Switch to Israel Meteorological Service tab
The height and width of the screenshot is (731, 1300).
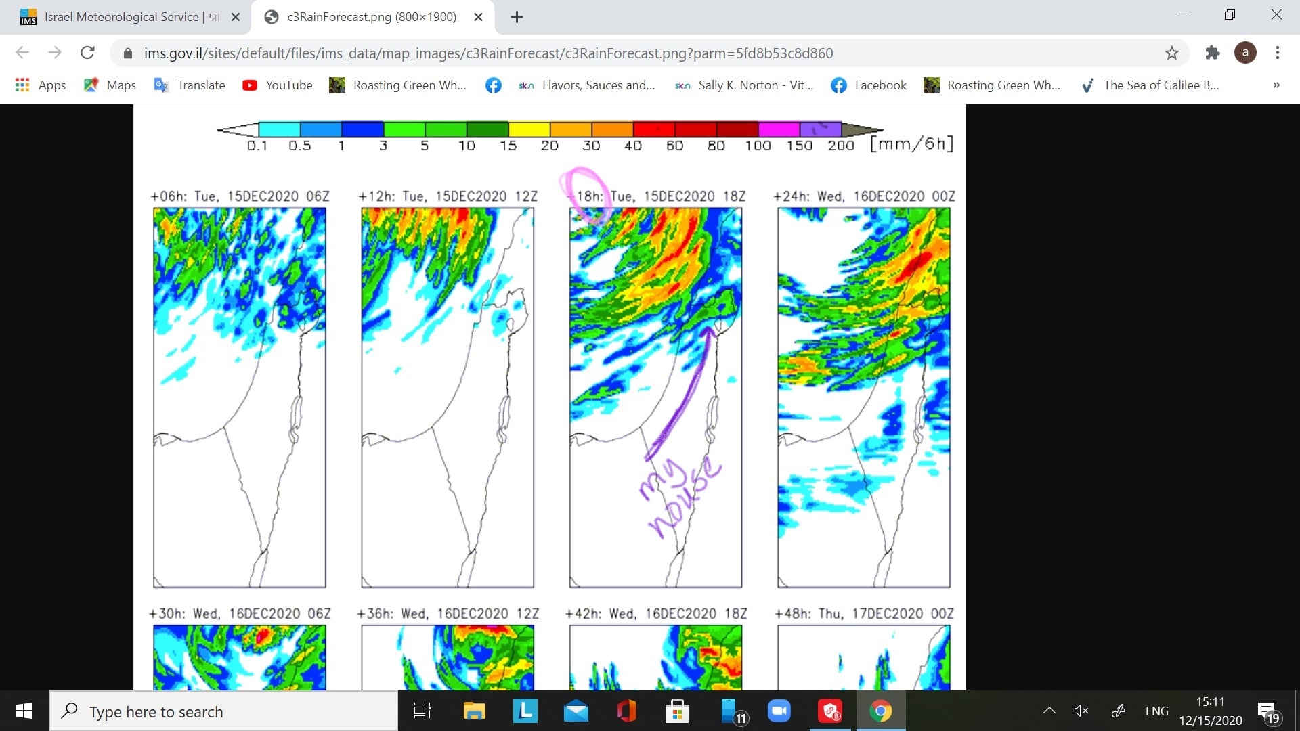coord(122,17)
